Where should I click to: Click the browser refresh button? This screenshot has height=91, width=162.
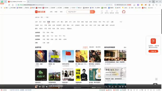coord(9,5)
